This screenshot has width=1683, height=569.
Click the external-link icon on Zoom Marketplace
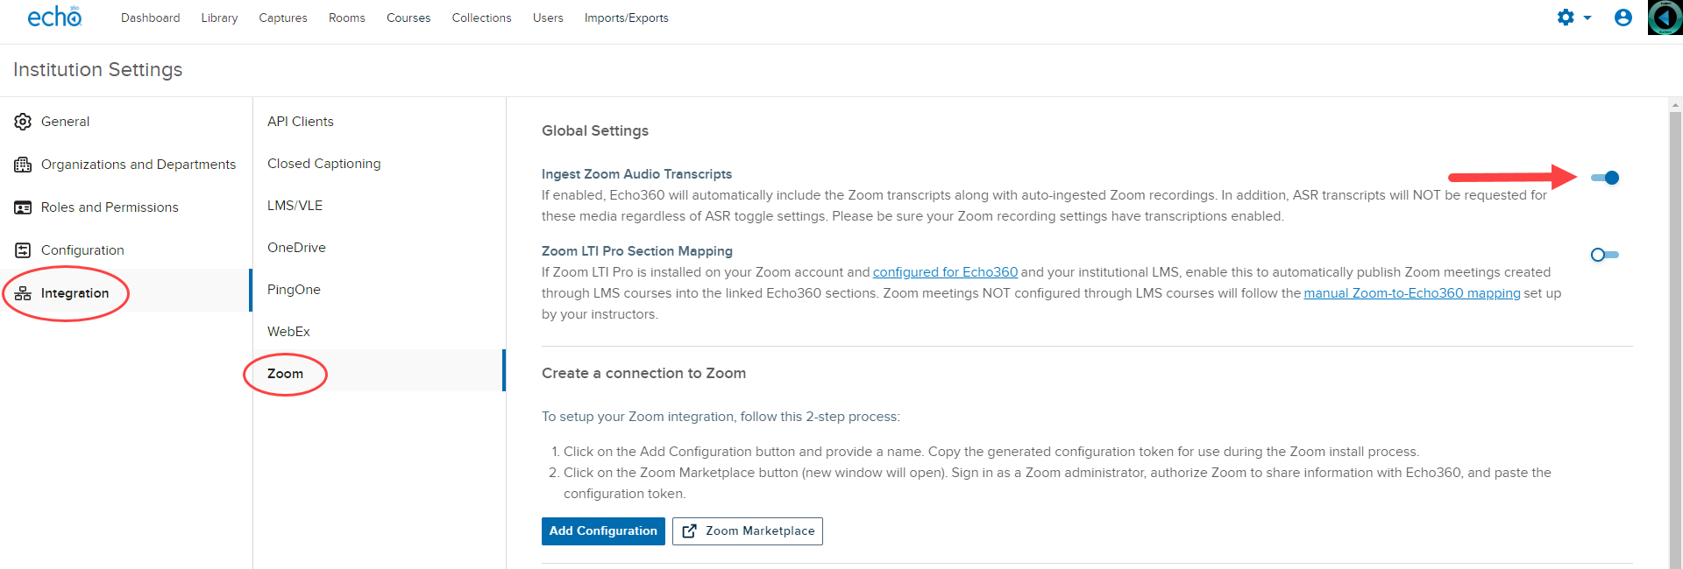point(689,531)
